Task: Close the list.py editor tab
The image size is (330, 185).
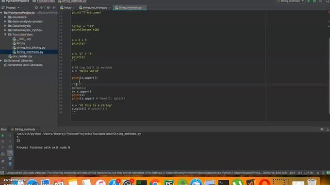Action: (x=74, y=8)
